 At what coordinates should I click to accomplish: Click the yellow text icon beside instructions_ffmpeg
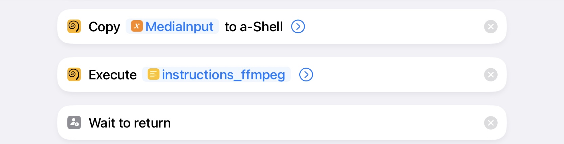(x=153, y=74)
